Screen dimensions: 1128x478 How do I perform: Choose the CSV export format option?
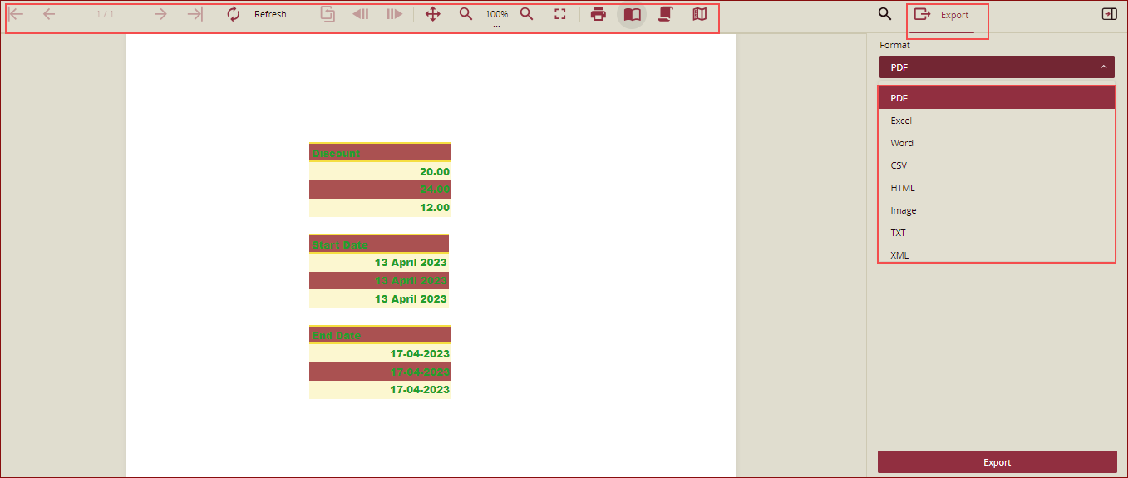pos(899,165)
